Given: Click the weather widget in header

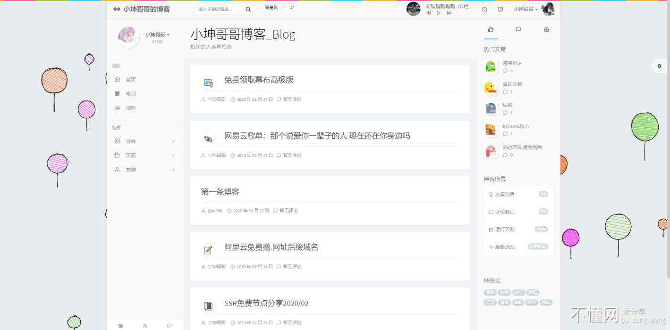Looking at the screenshot, I should (x=280, y=8).
